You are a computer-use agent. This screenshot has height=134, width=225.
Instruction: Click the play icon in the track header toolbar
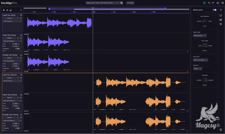click(4, 10)
